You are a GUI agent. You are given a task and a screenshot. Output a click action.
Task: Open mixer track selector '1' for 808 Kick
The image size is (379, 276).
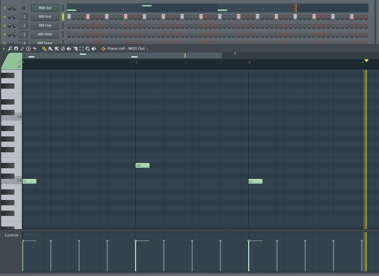tap(24, 17)
